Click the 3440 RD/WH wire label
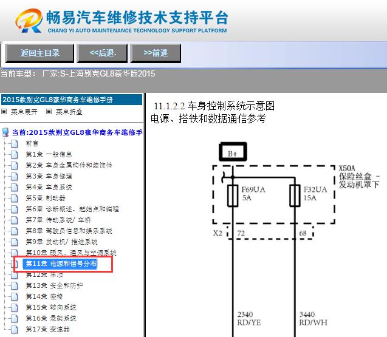 pos(313,319)
